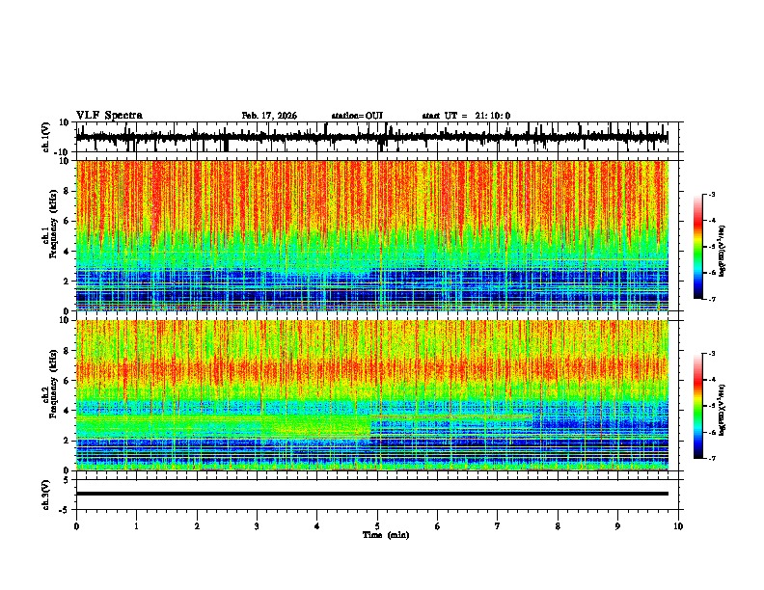Click the "5" tick on ch.3(V) axis
The width and height of the screenshot is (764, 590).
coord(68,480)
